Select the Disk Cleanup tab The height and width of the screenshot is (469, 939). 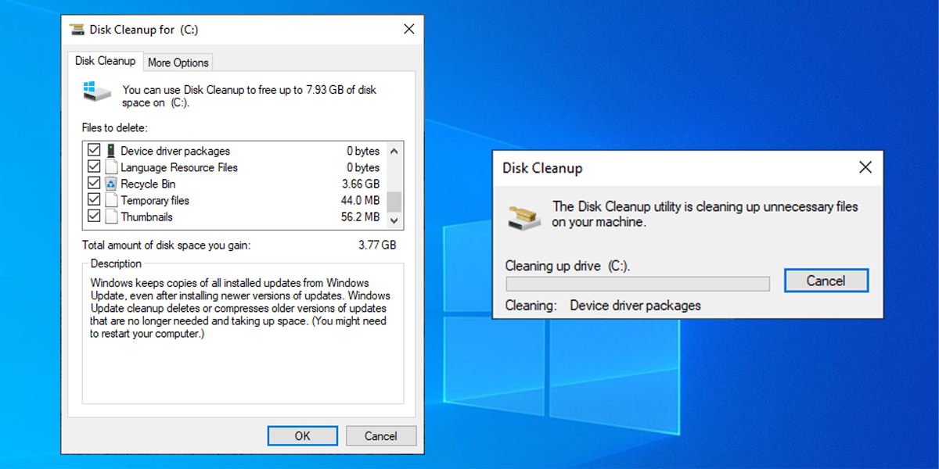(105, 60)
